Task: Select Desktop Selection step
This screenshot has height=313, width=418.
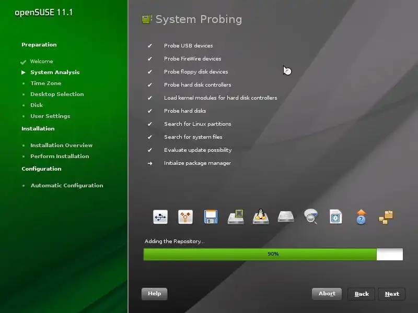Action: 57,94
